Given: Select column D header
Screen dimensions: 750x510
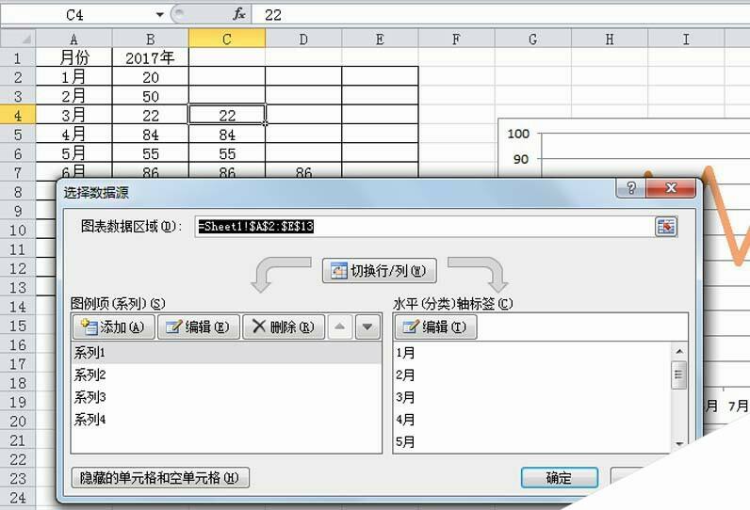Looking at the screenshot, I should point(303,40).
